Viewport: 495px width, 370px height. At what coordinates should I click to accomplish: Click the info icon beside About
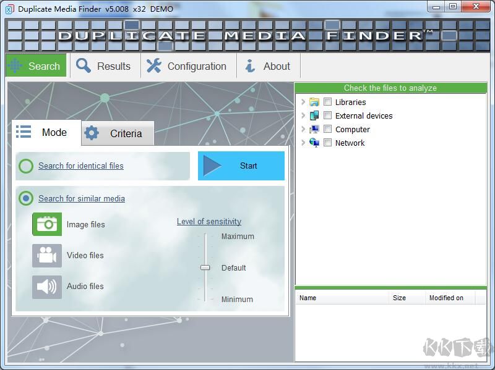[250, 66]
